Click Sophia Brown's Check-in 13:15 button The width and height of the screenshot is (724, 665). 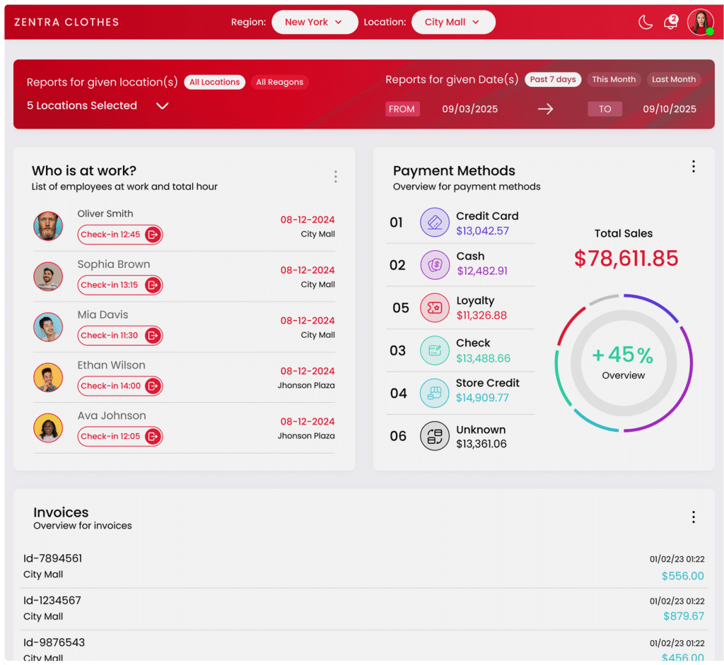tap(120, 285)
